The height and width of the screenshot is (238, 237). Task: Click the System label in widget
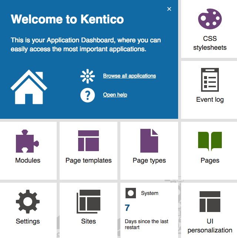tap(150, 193)
